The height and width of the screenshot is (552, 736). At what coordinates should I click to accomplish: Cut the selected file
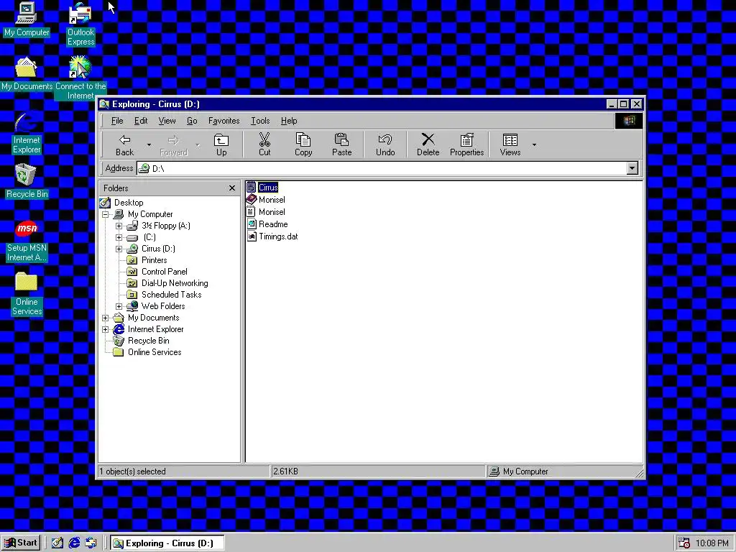point(264,144)
